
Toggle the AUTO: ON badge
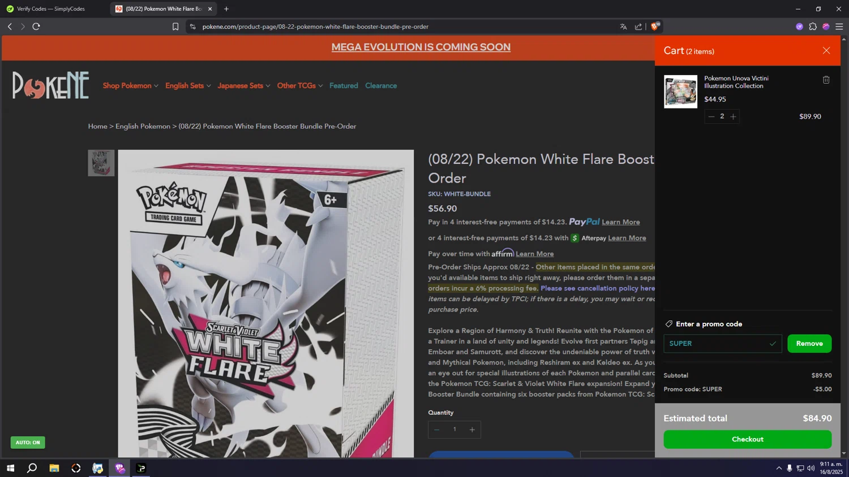tap(28, 443)
